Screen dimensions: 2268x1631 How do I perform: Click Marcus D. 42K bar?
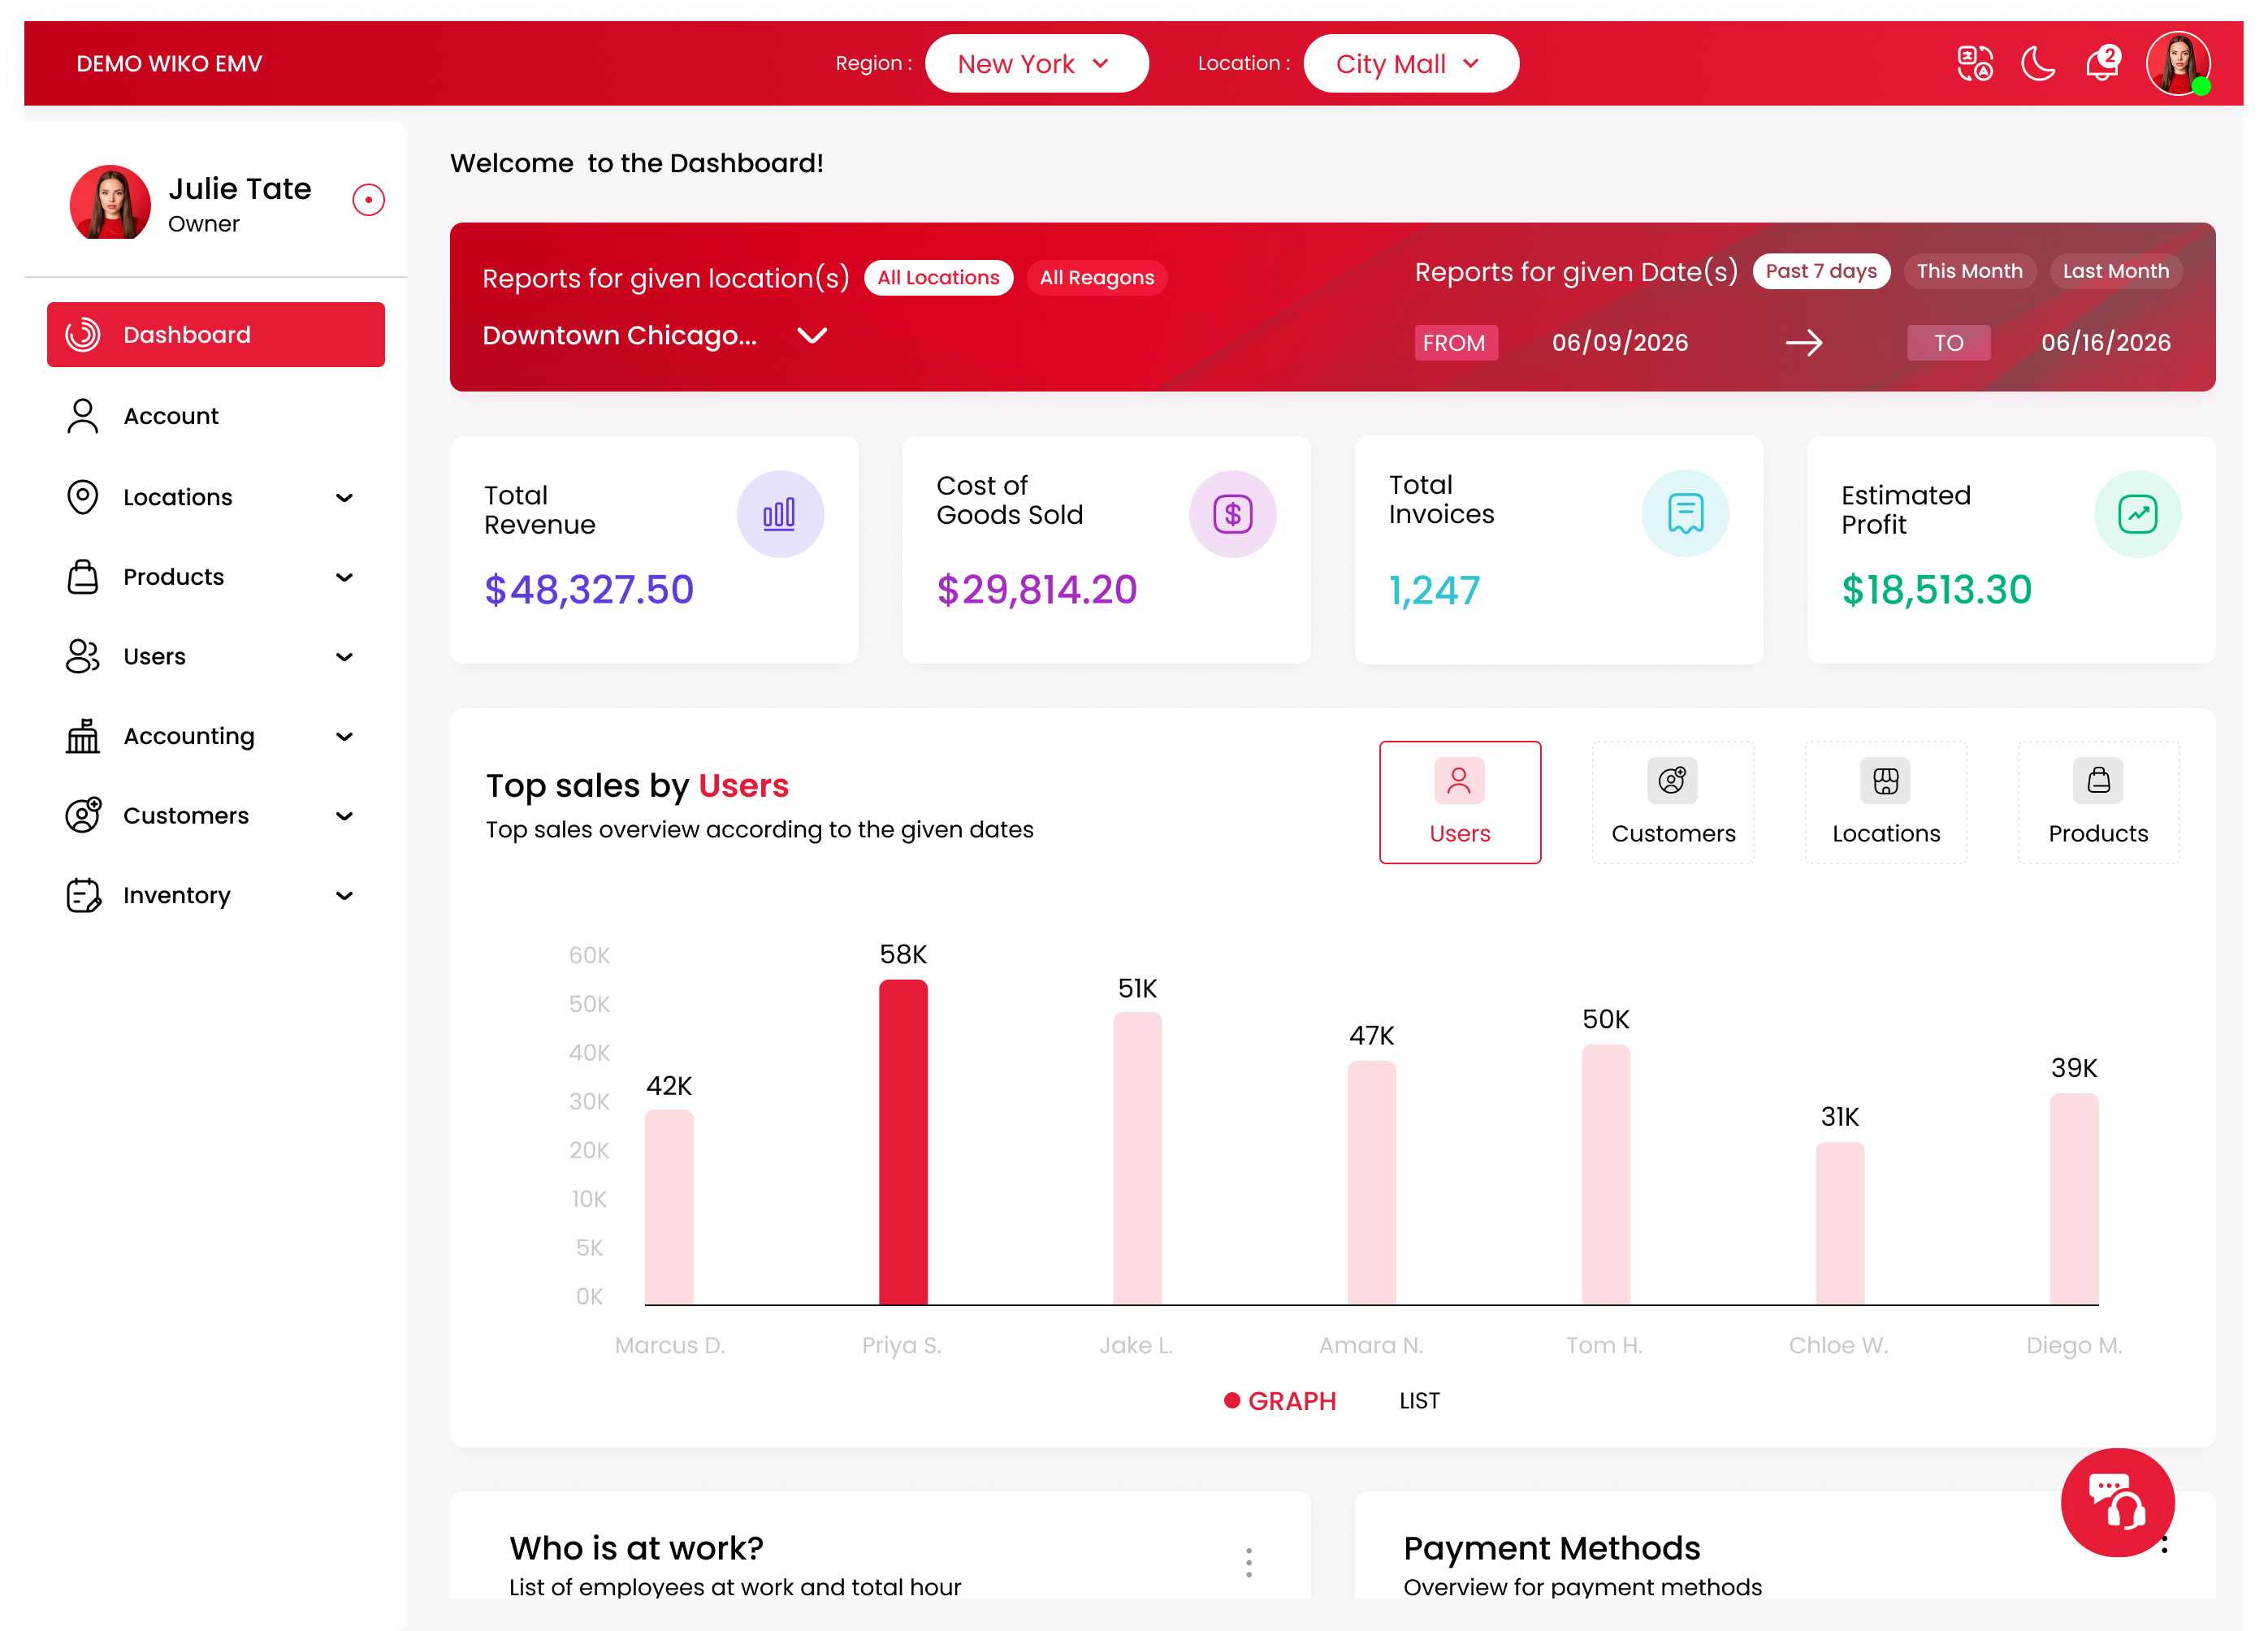pos(669,1206)
